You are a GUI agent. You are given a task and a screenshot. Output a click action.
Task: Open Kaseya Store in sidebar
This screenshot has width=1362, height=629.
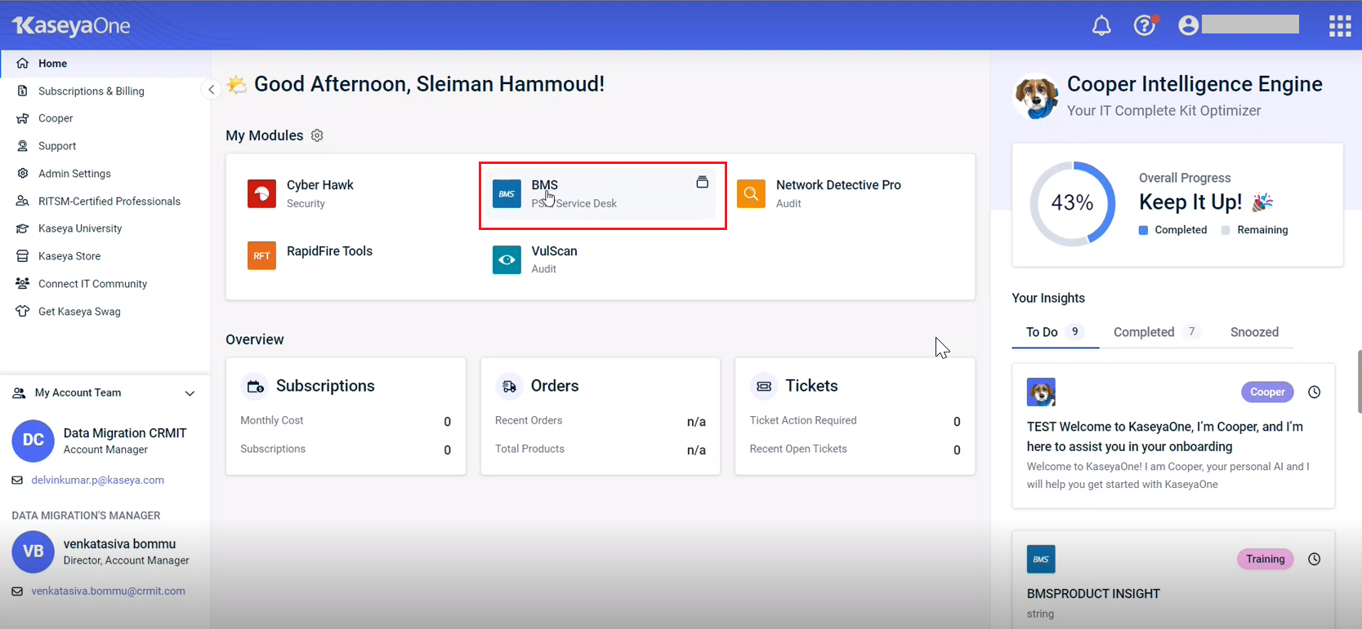105,256
